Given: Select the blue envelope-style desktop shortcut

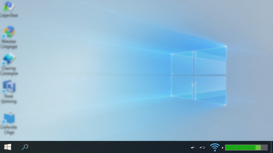Looking at the screenshot, I should coord(9,86).
